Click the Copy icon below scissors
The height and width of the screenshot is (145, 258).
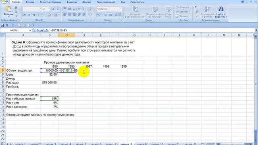click(x=16, y=12)
